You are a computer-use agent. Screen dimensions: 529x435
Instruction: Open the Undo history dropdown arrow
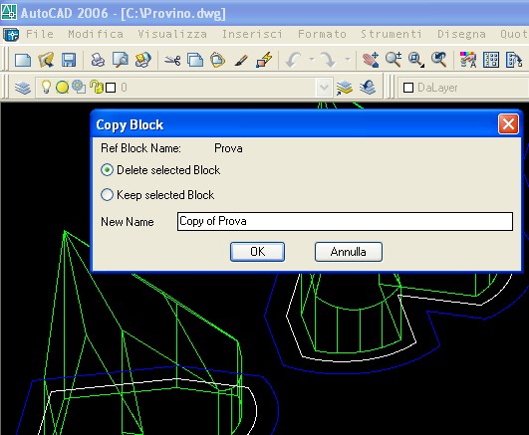click(x=312, y=60)
